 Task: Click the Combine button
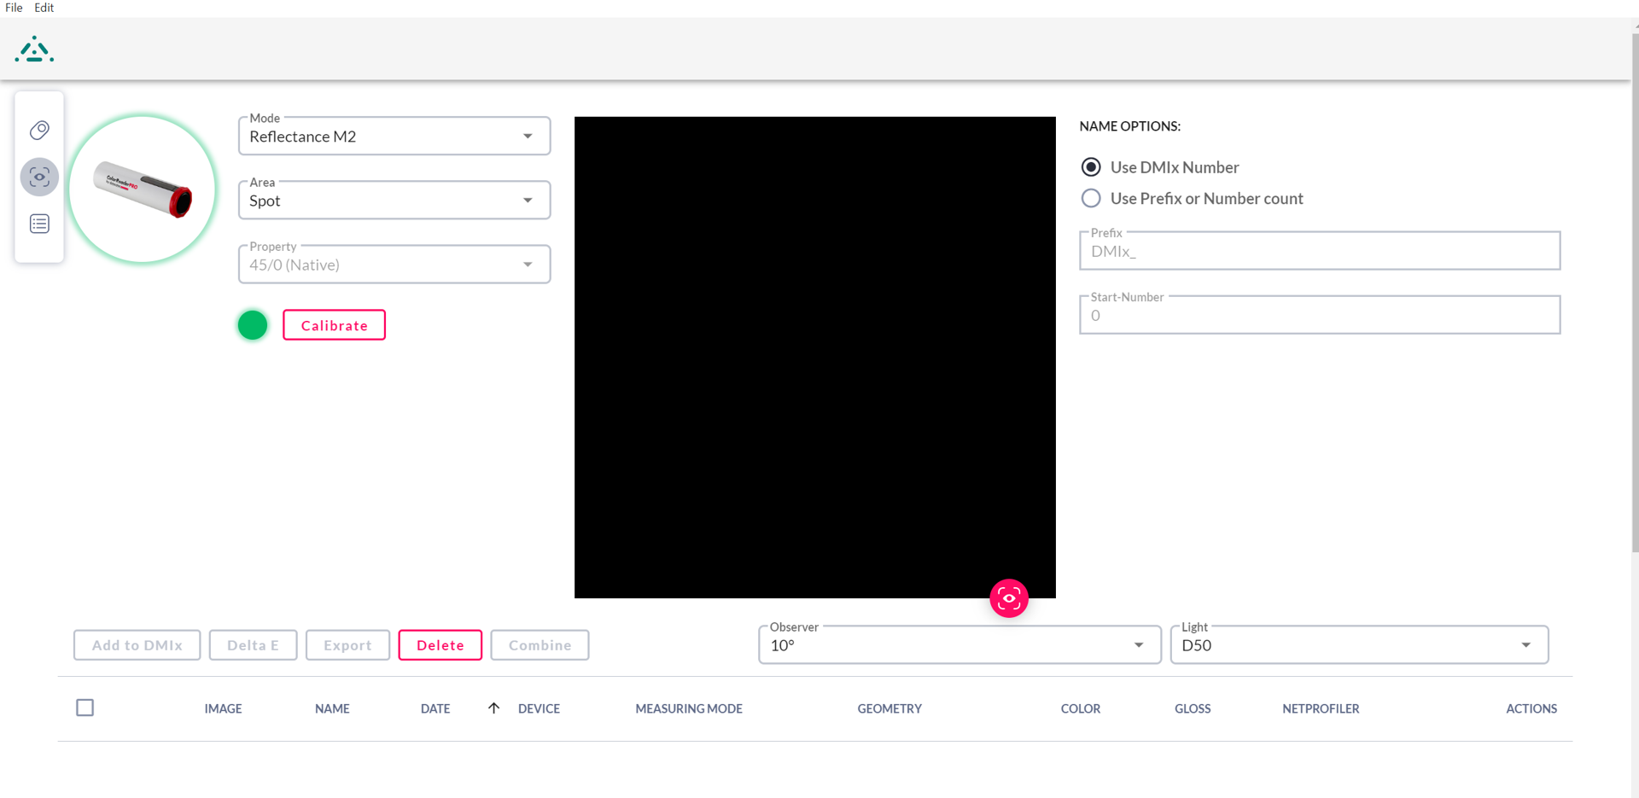click(x=540, y=645)
